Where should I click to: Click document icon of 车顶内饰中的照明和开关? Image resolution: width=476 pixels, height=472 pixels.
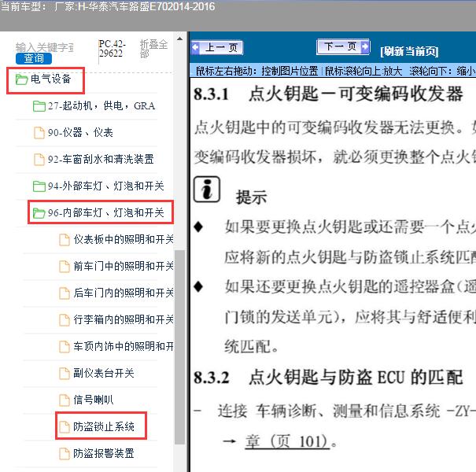pos(64,347)
